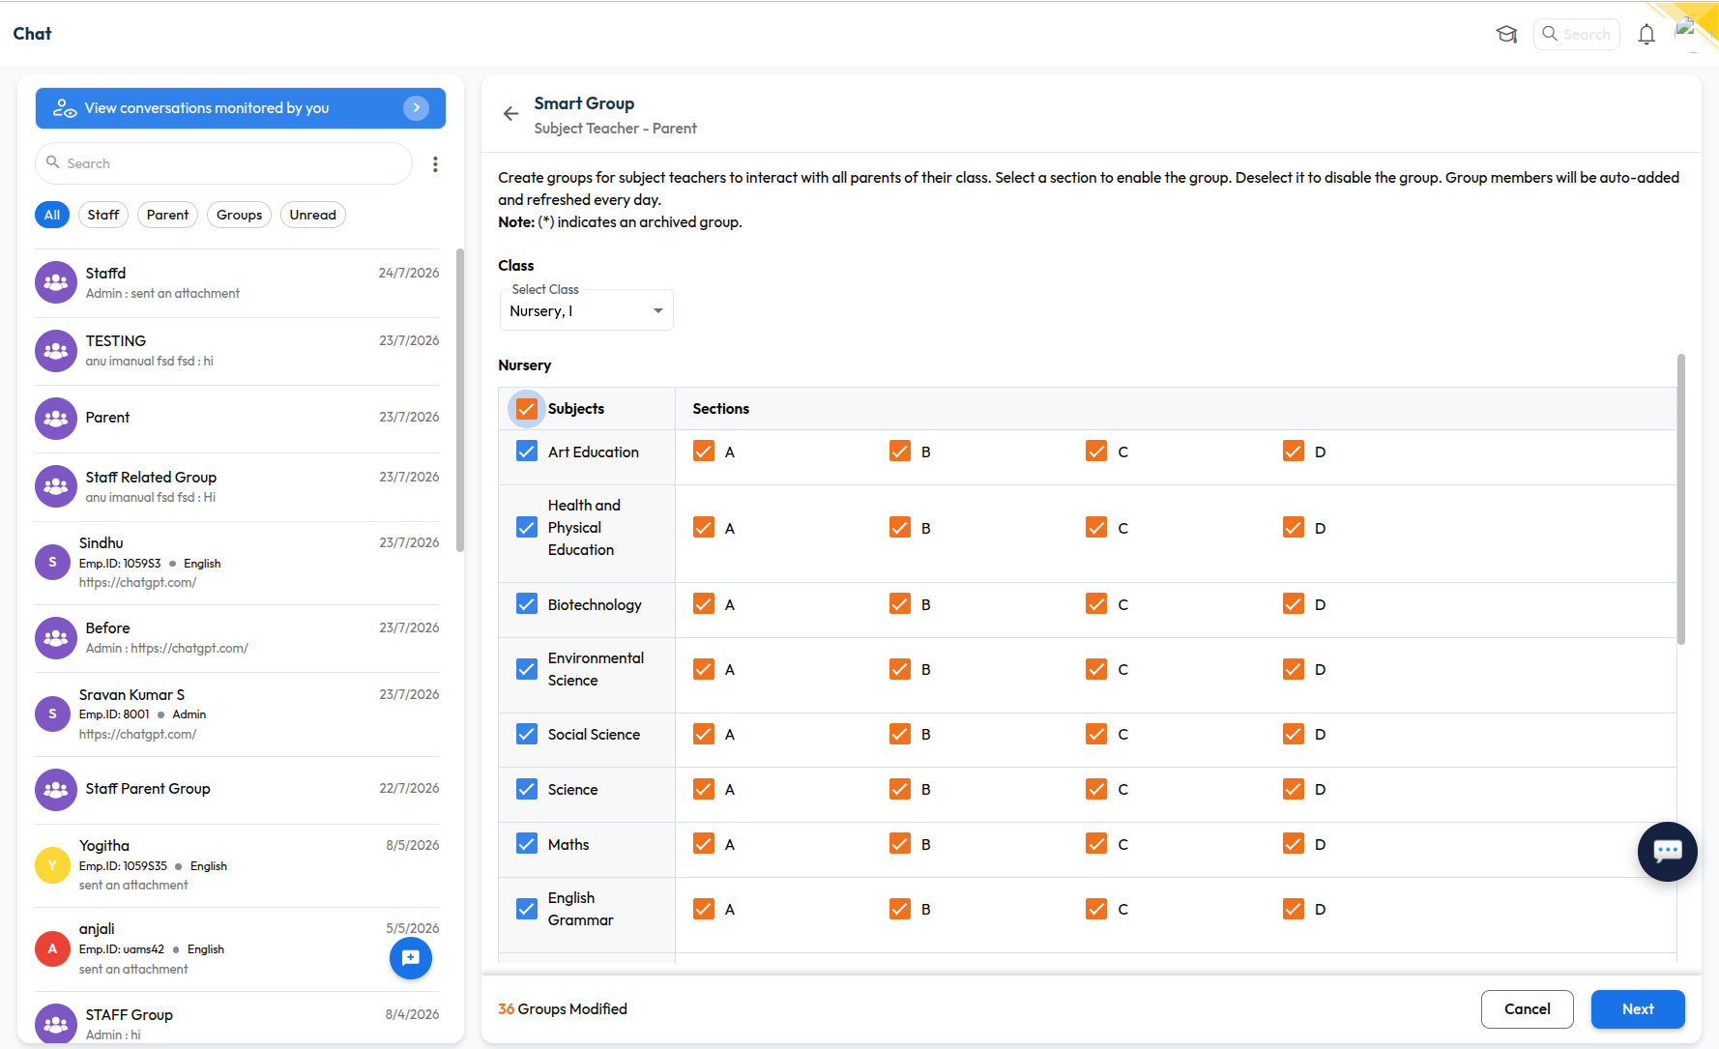Image resolution: width=1719 pixels, height=1049 pixels.
Task: Open the chat list three-dot menu
Action: pyautogui.click(x=435, y=164)
